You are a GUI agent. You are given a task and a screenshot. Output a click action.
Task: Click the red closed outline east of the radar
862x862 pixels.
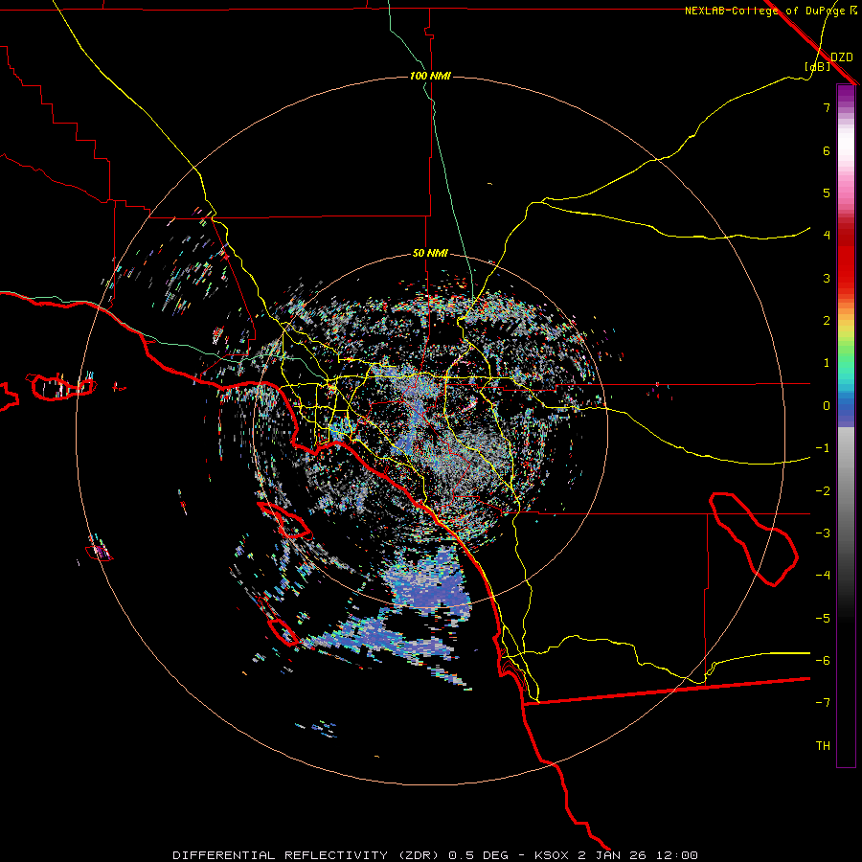tap(754, 538)
